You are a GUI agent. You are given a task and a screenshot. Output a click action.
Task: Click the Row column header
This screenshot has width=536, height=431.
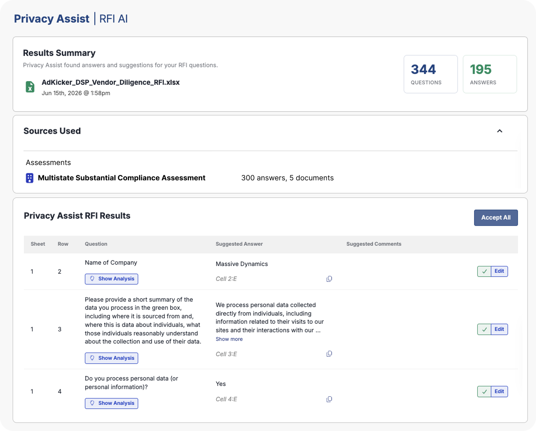click(x=63, y=244)
